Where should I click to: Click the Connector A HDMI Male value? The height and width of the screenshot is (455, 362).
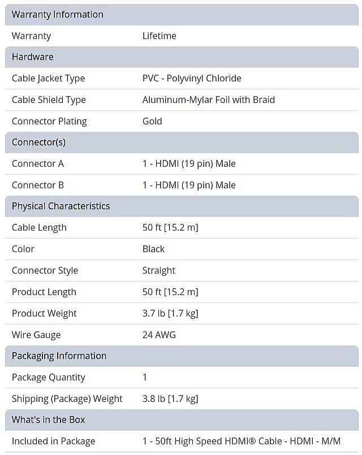coord(189,164)
